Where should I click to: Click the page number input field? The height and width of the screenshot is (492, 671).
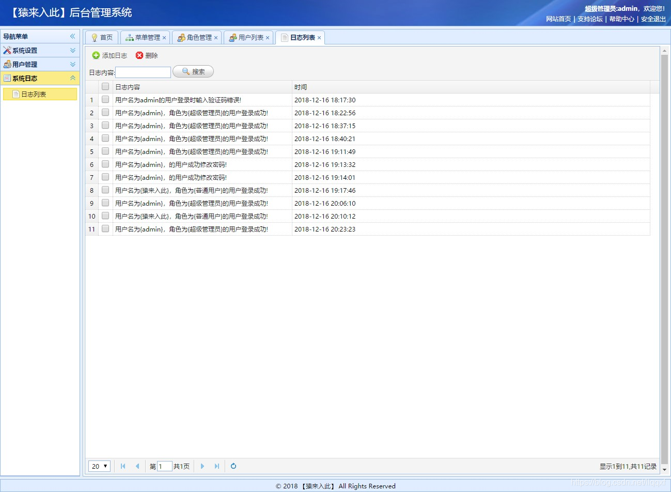[x=164, y=466]
